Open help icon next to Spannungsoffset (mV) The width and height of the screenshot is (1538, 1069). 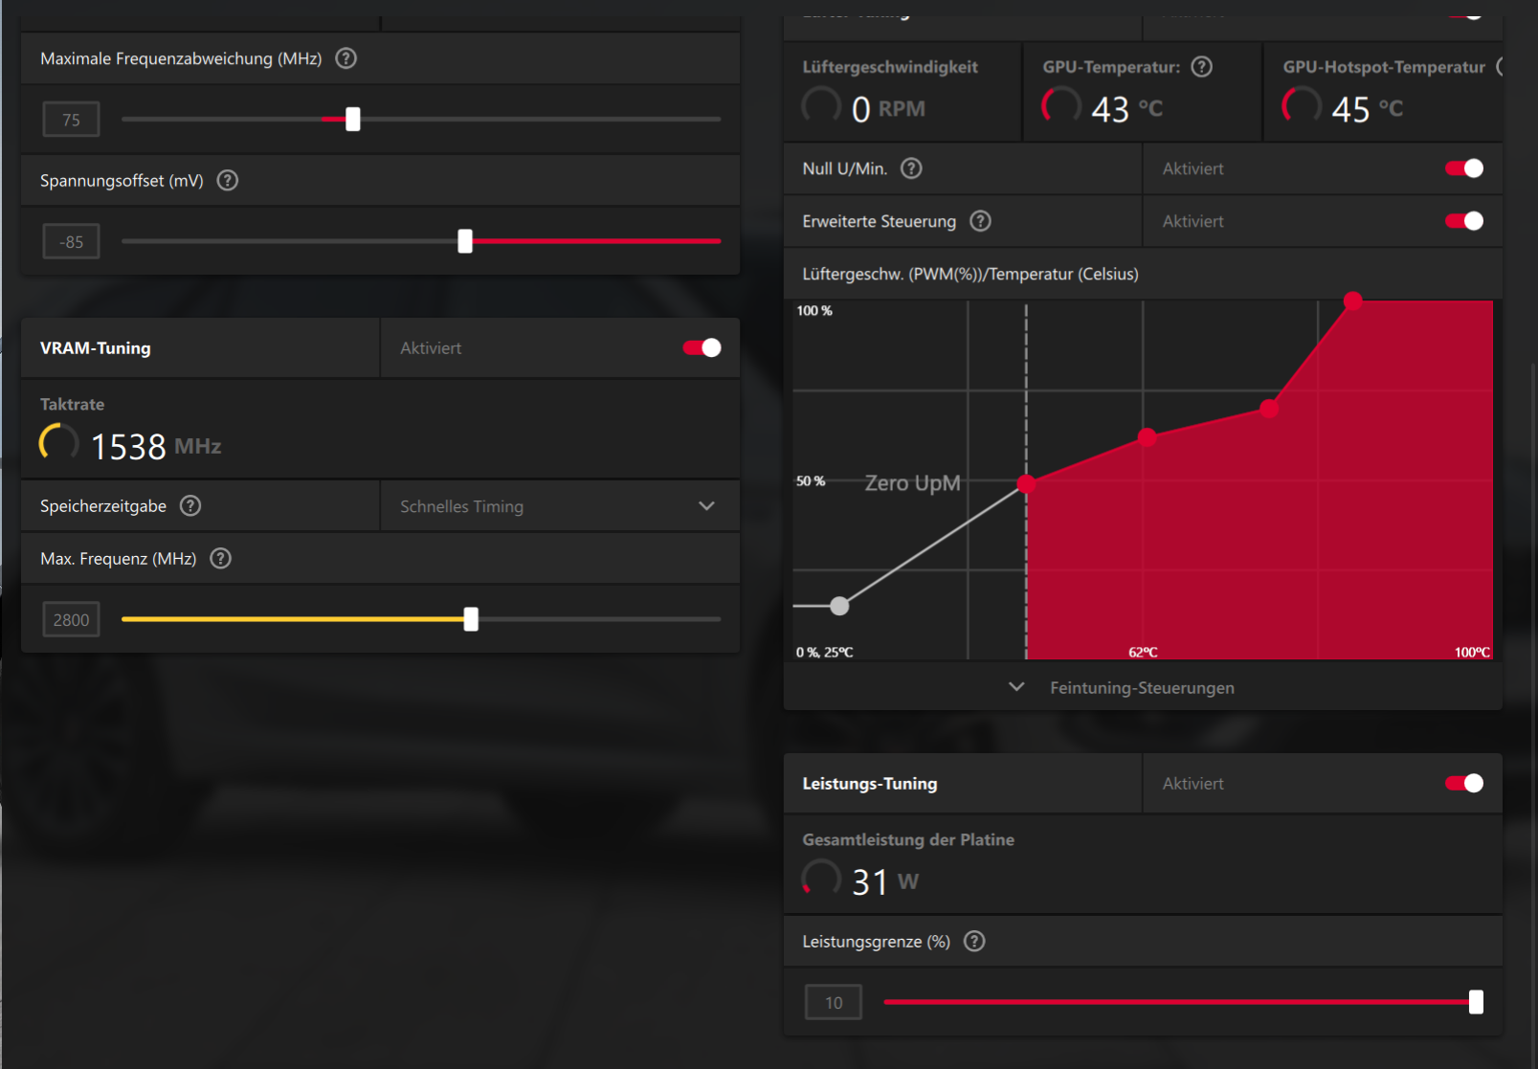228,180
